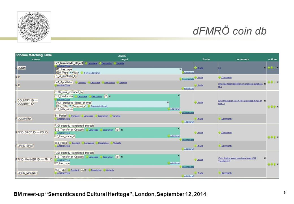The height and width of the screenshot is (204, 294).
Task: Add Intermediate after P1_is_identified_by
Action: [186, 79]
